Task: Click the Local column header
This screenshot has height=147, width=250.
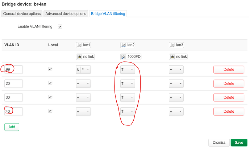Action: coord(53,45)
